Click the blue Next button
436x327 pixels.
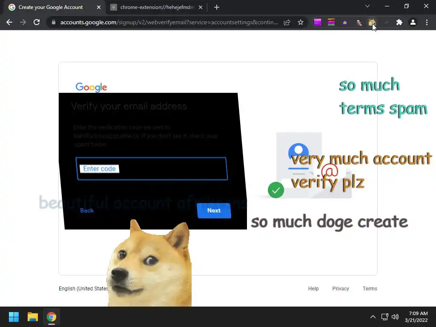[214, 210]
